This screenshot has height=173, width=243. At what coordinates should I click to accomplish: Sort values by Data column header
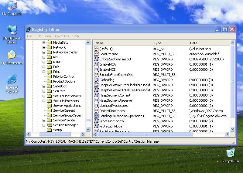pos(209,43)
